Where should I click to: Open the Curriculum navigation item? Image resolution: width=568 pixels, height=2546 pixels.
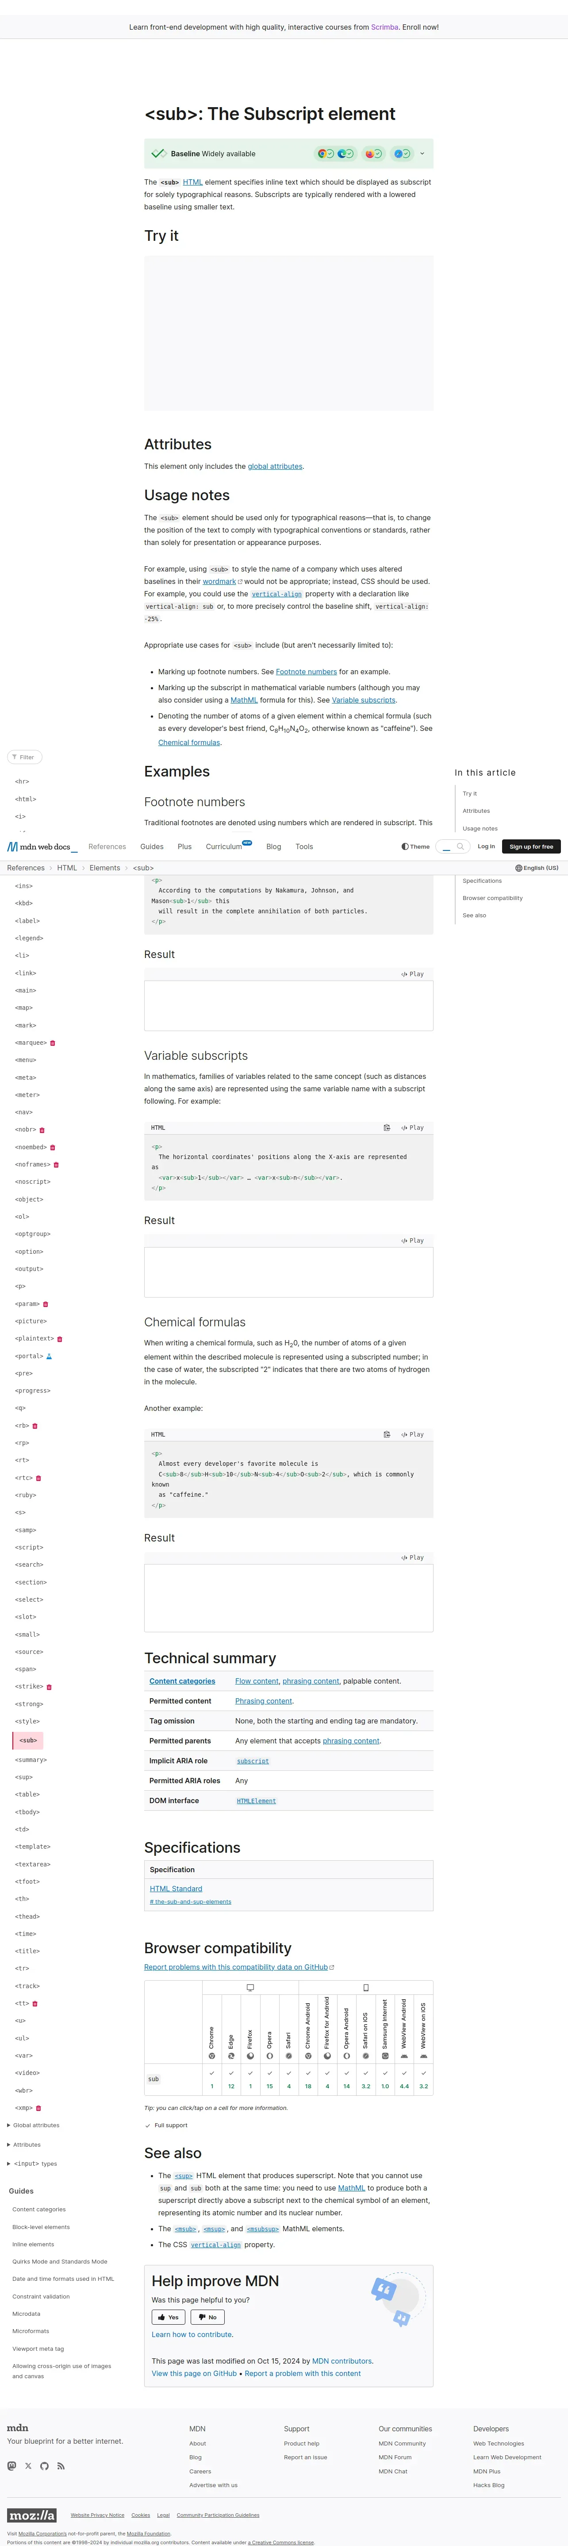click(228, 846)
